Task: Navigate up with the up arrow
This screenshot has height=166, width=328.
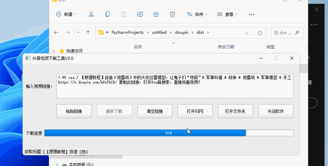Action: 88,32
